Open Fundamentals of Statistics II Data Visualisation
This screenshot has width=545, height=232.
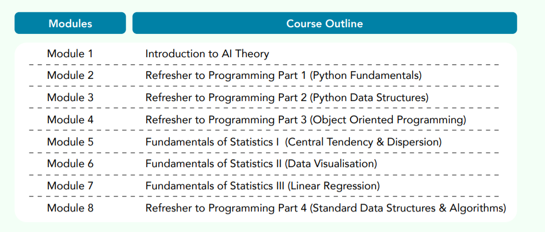click(261, 164)
